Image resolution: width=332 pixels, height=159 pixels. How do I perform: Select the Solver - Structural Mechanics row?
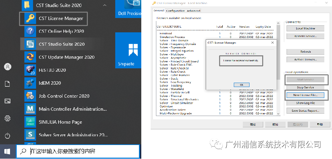[x=216, y=100]
